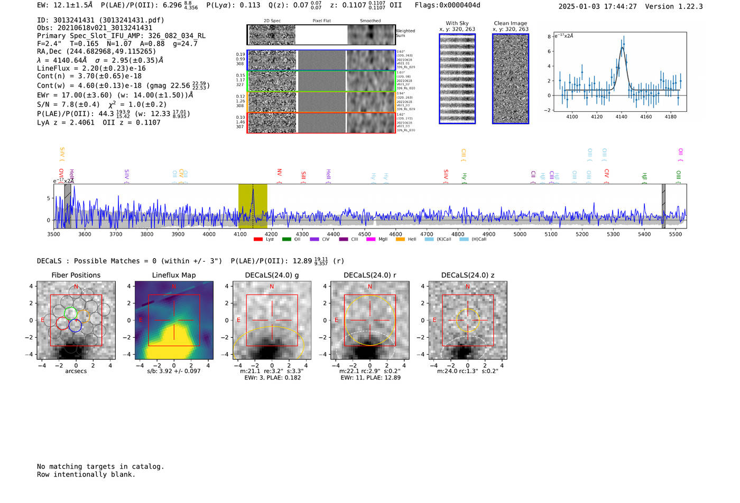Screen dimensions: 740x503
Task: Click the Pixel Flat column header
Action: click(x=321, y=21)
